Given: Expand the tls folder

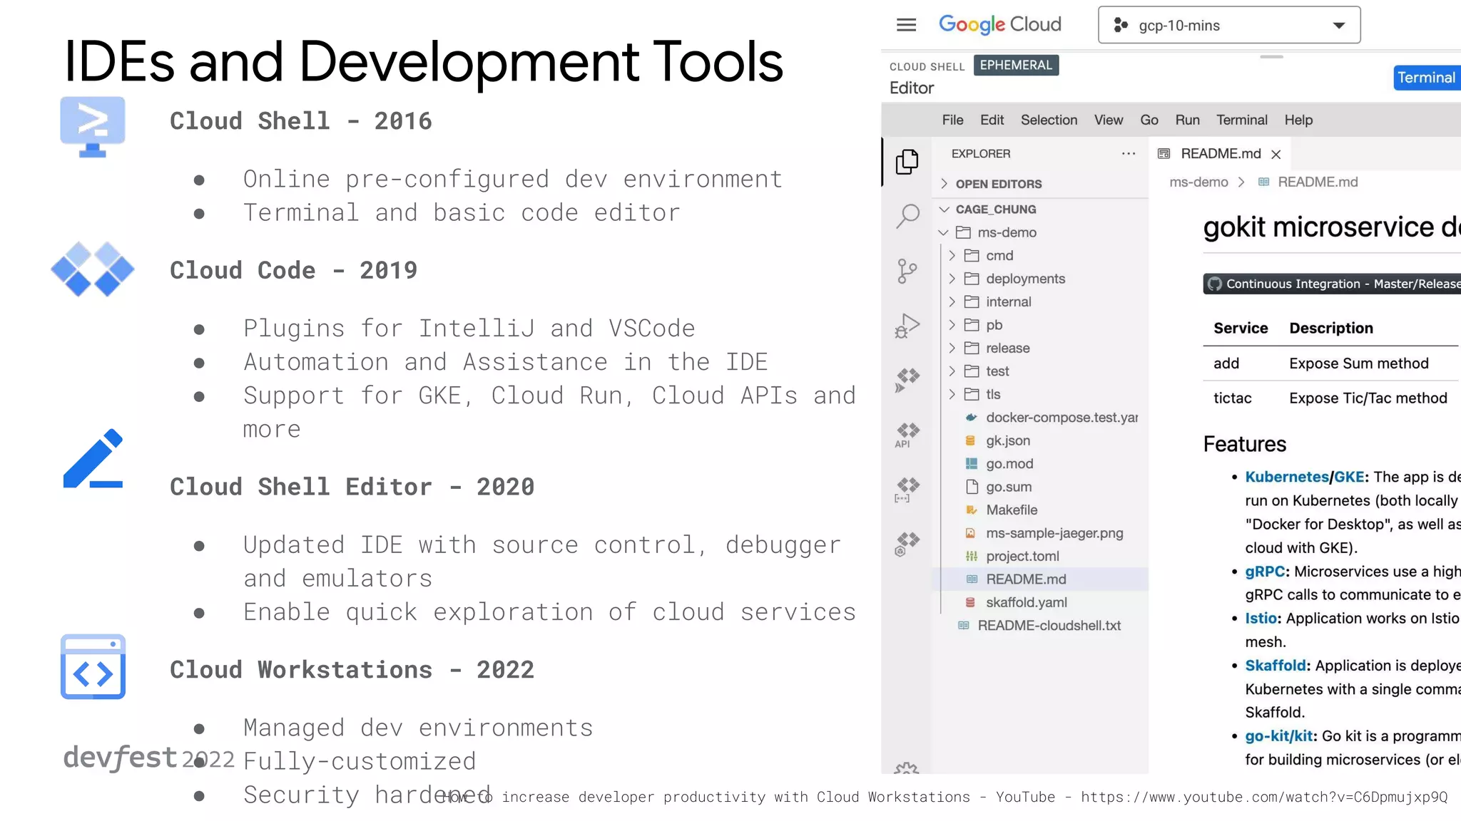Looking at the screenshot, I should pyautogui.click(x=952, y=394).
